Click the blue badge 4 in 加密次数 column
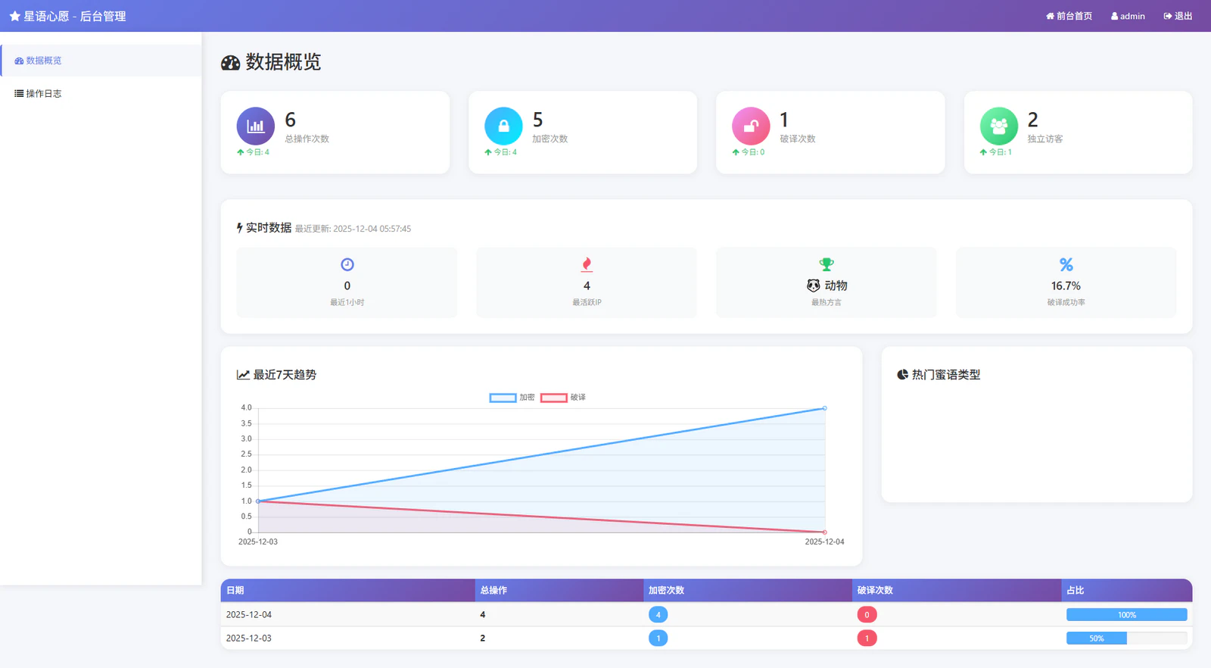Image resolution: width=1211 pixels, height=668 pixels. (x=658, y=615)
